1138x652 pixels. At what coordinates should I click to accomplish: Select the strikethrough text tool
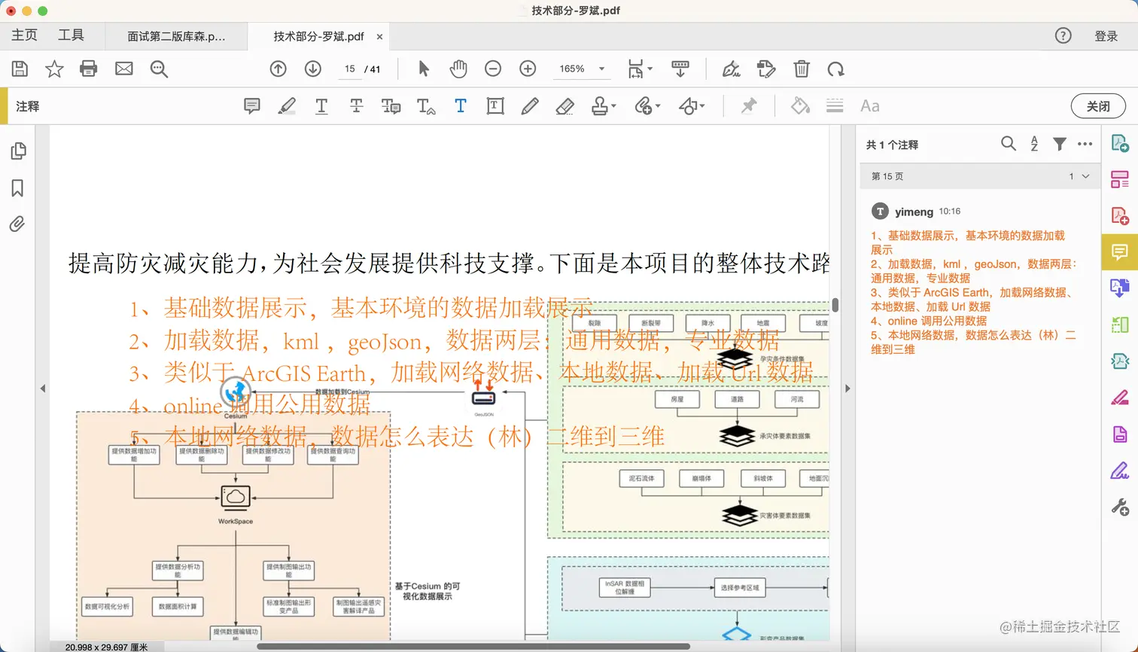click(357, 106)
